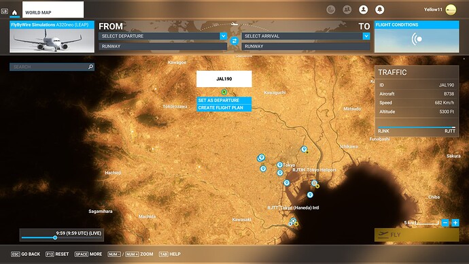Screen dimensions: 469x264
Task: Open the departure Runway selector
Action: pyautogui.click(x=162, y=46)
